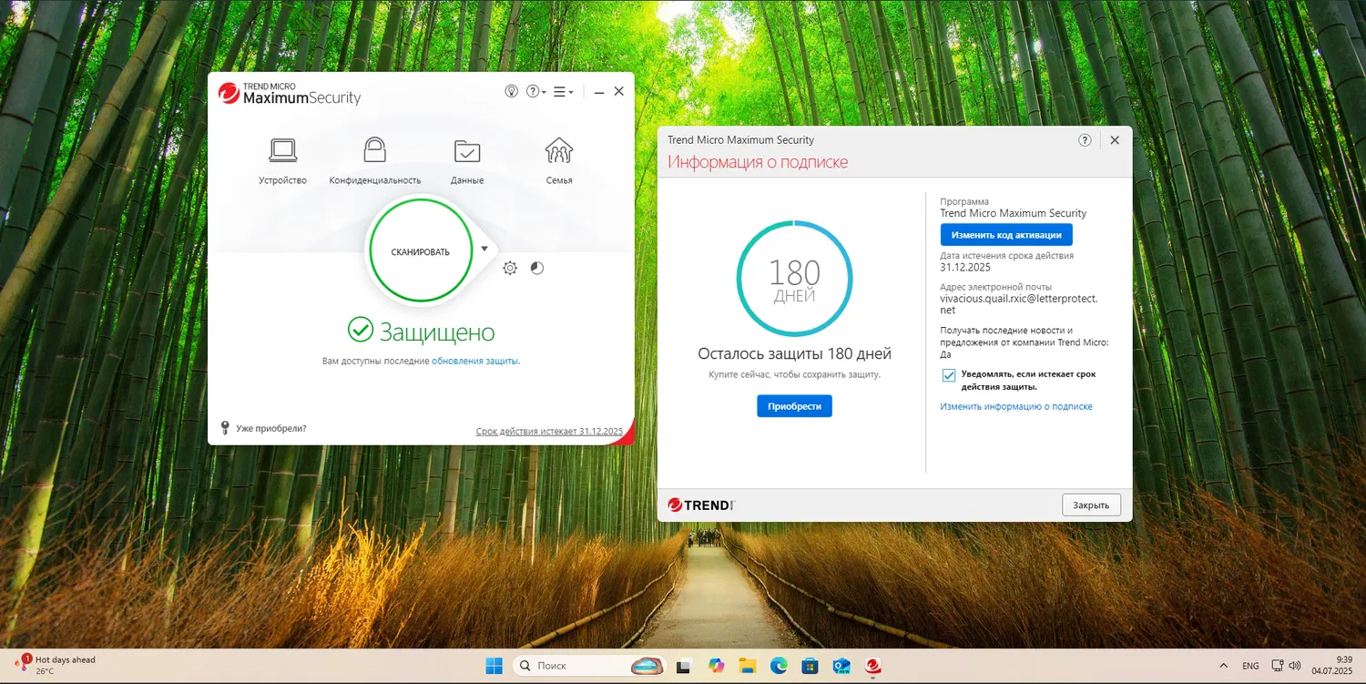Open the hamburger menu dropdown

(563, 91)
